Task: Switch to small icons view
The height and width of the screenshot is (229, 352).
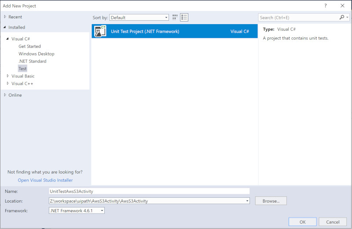Action: [x=175, y=18]
